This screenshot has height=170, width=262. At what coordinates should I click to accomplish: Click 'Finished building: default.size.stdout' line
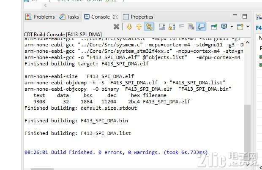tap(81, 108)
